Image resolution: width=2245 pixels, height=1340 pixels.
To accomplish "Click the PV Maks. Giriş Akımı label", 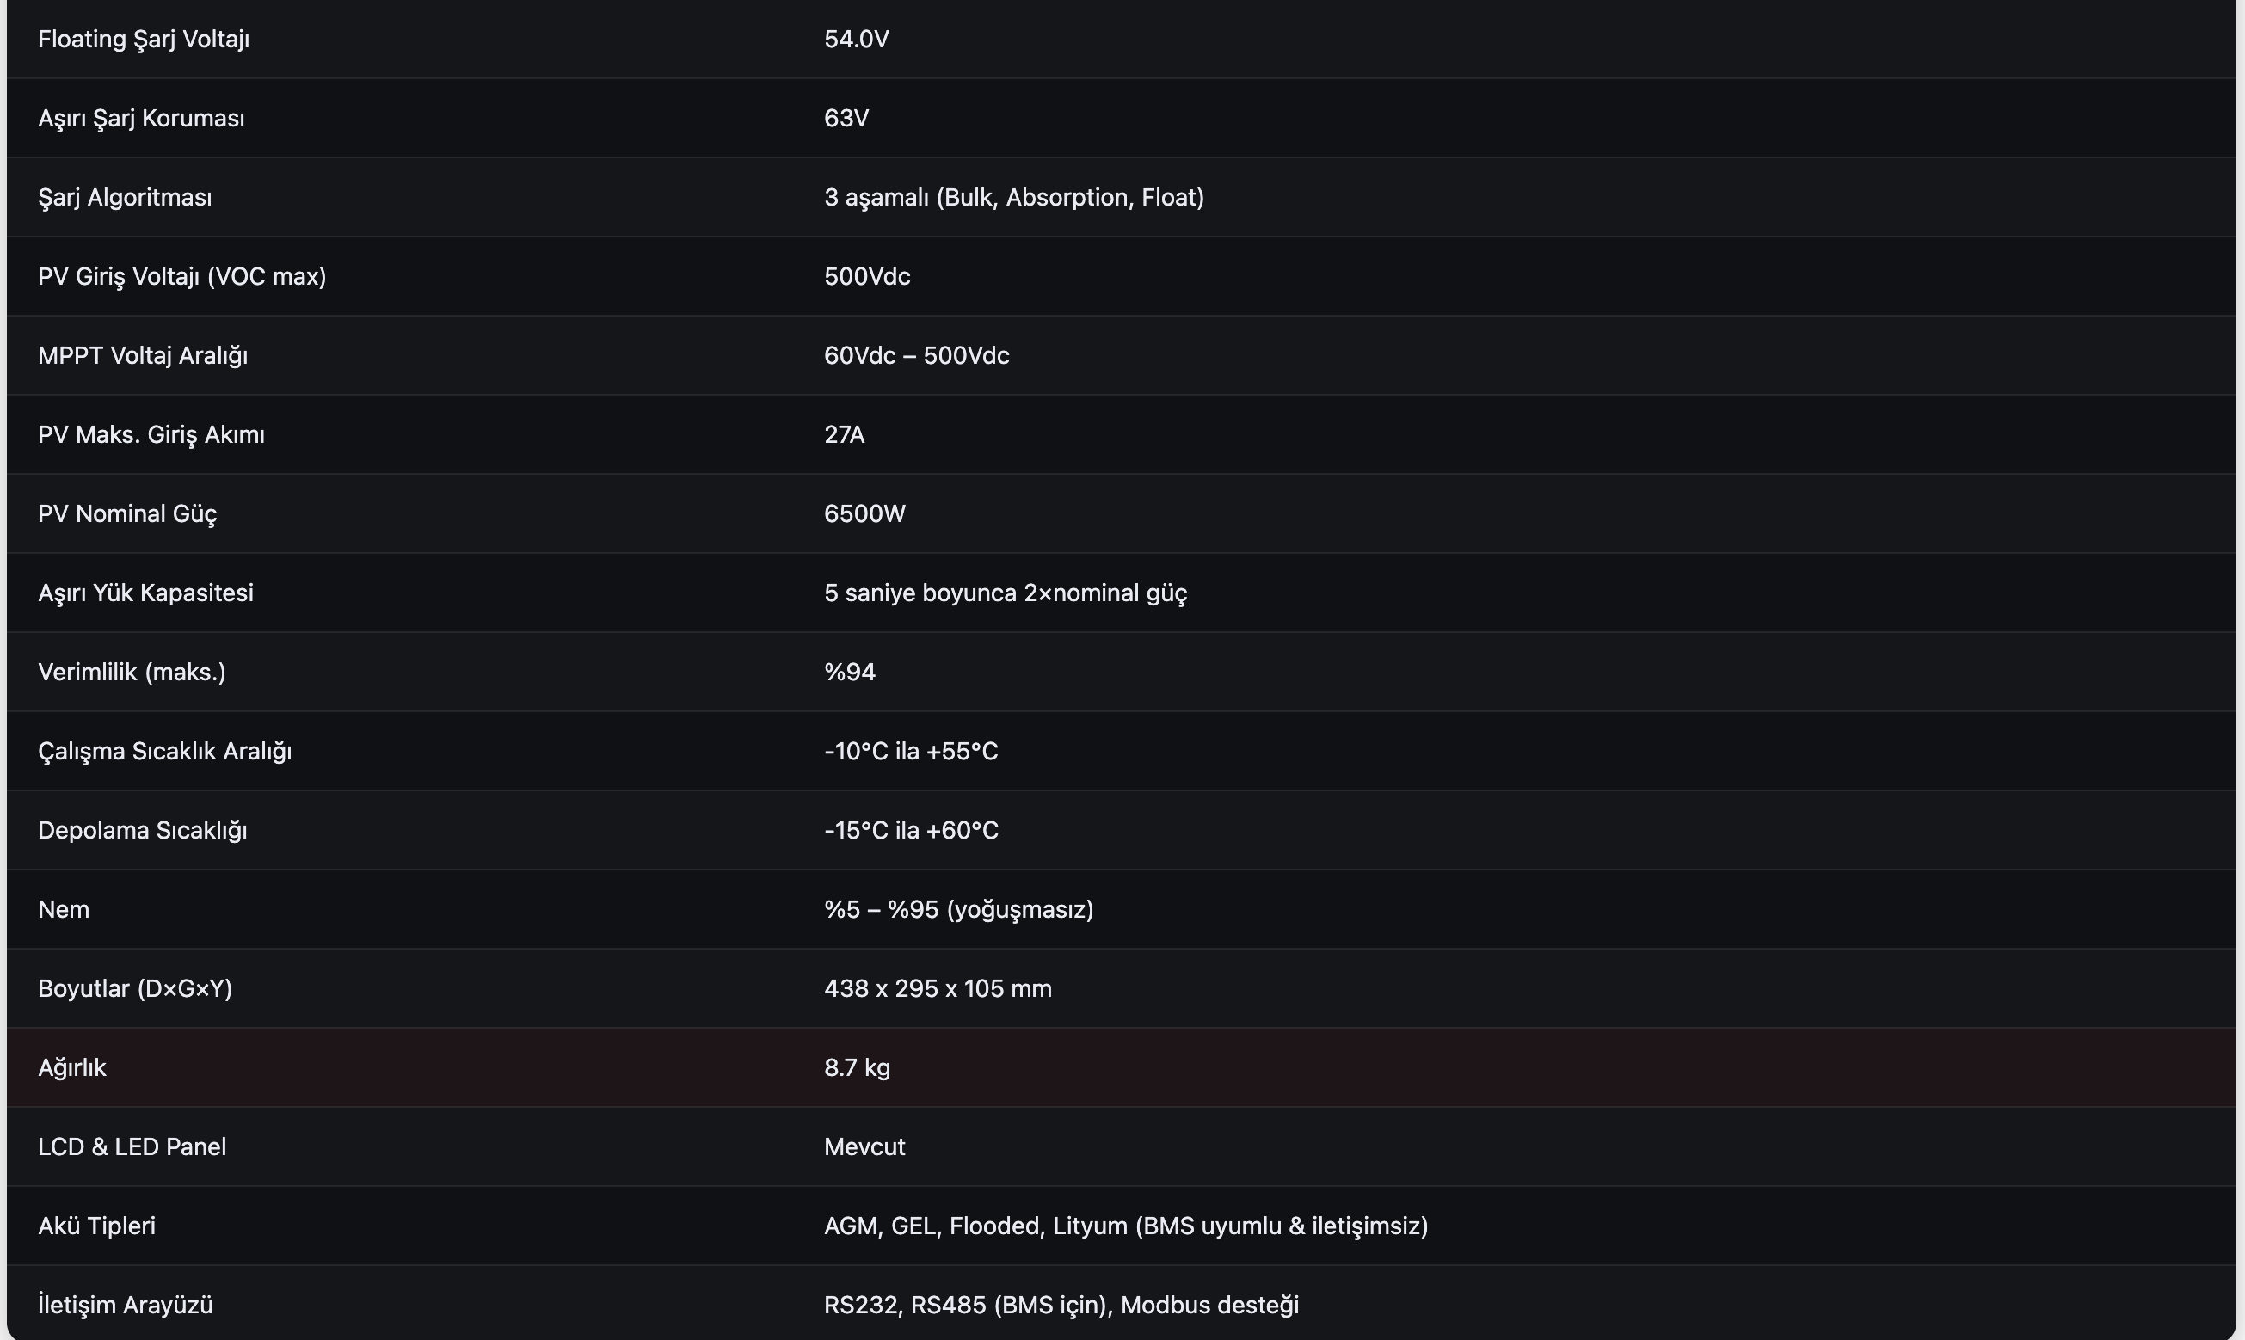I will (x=151, y=435).
